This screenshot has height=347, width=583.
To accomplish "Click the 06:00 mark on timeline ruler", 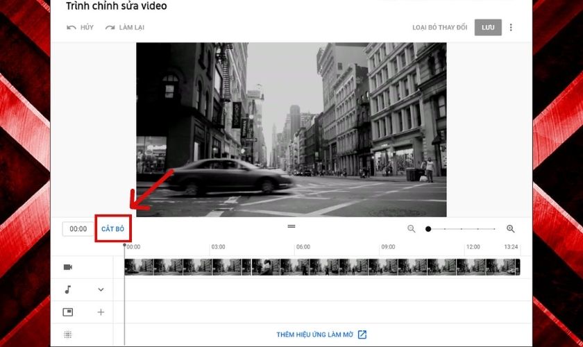I will pos(303,247).
